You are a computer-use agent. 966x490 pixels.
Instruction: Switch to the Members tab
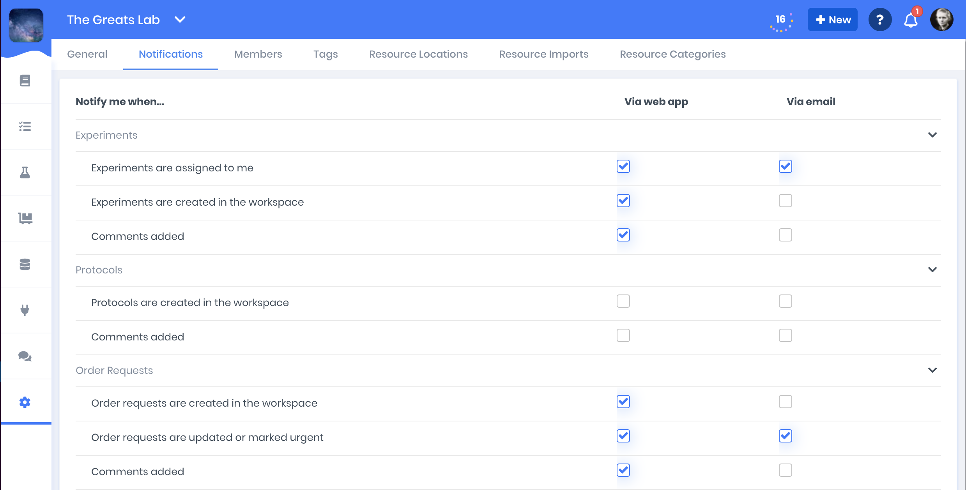click(258, 54)
